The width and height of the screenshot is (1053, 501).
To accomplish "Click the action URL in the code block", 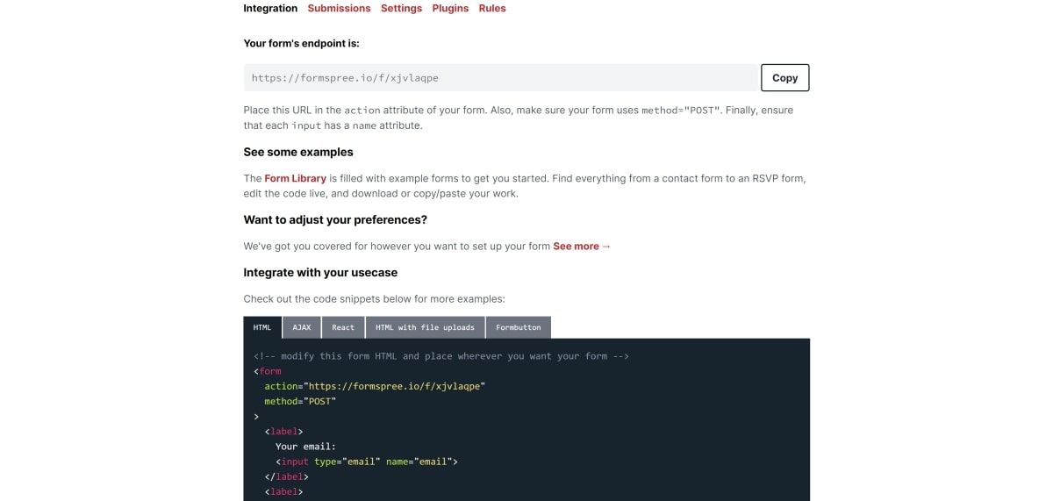I will [394, 386].
